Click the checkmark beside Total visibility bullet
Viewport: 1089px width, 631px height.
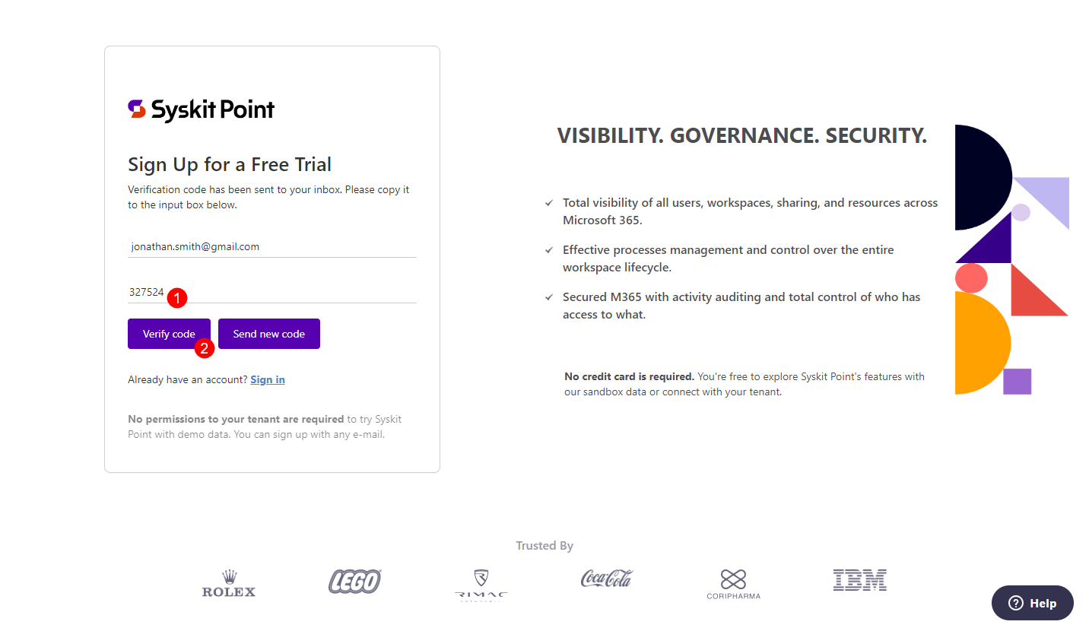(x=548, y=202)
